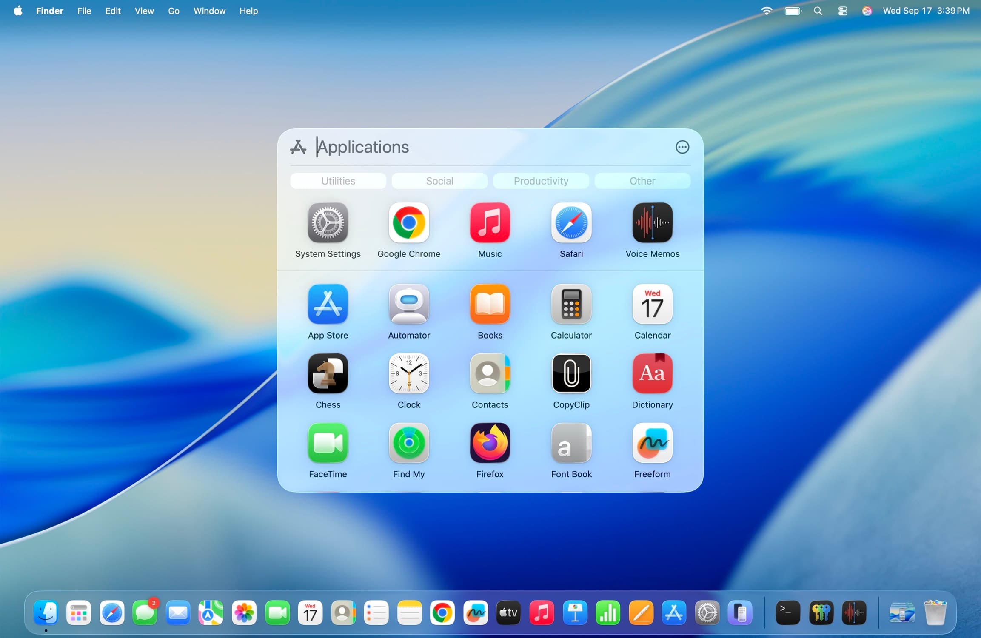The height and width of the screenshot is (638, 981).
Task: Open Font Book
Action: tap(571, 443)
